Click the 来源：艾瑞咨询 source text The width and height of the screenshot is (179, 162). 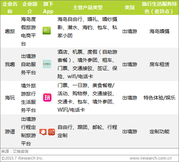pos(15,151)
